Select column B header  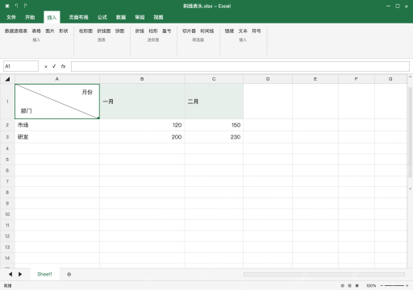click(142, 79)
